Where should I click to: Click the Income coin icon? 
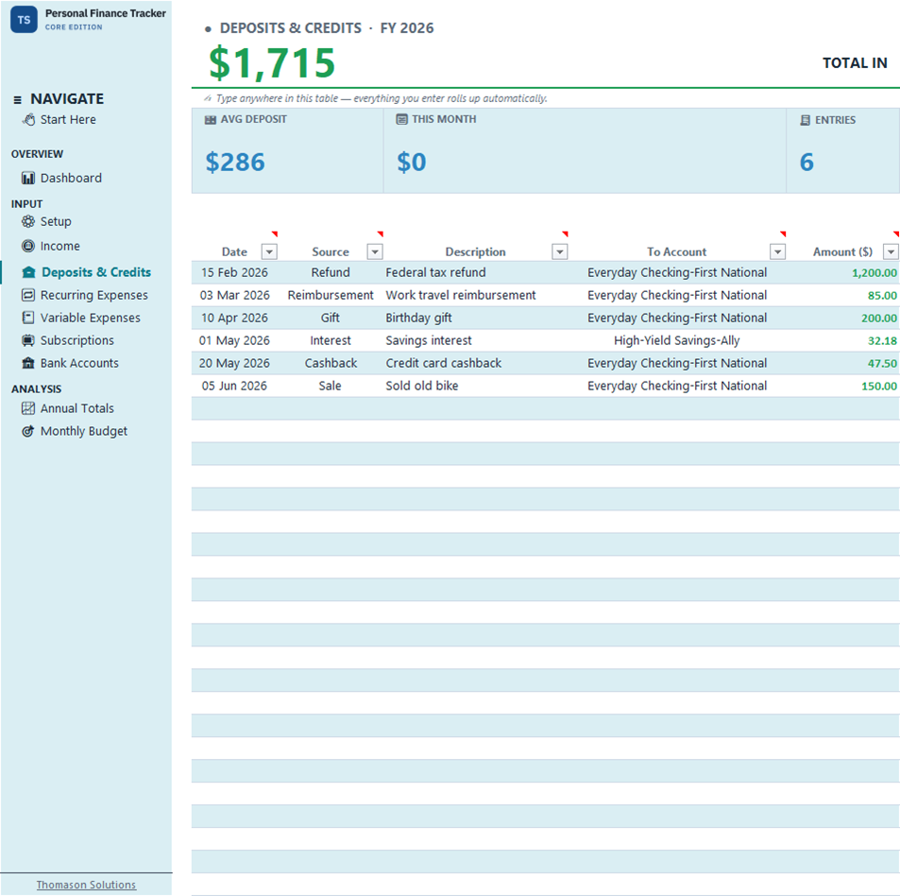click(28, 246)
